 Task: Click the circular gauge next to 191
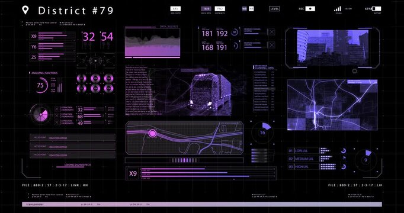tap(235, 46)
